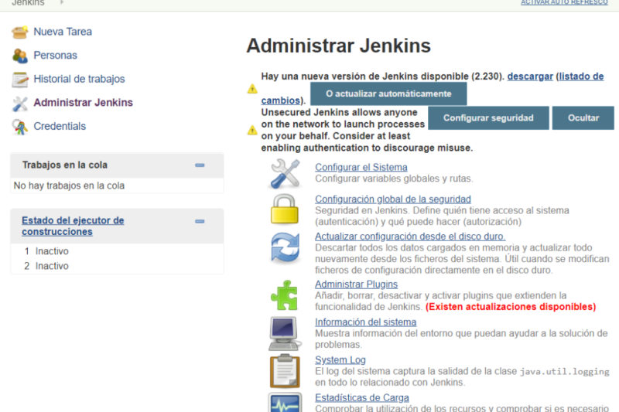Open Historial de trabajos in sidebar
619x412 pixels.
tap(79, 79)
